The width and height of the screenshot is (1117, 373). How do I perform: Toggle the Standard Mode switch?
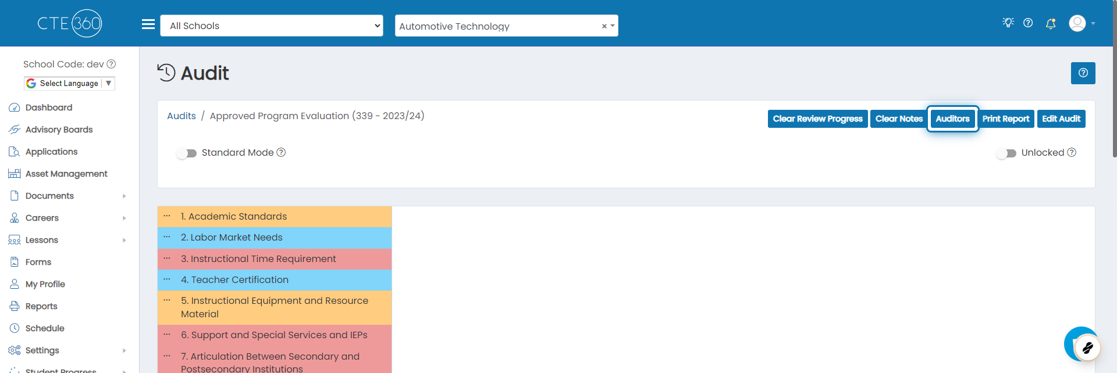pyautogui.click(x=187, y=153)
